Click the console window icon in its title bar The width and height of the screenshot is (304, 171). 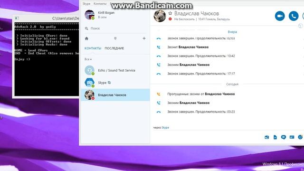(17, 18)
